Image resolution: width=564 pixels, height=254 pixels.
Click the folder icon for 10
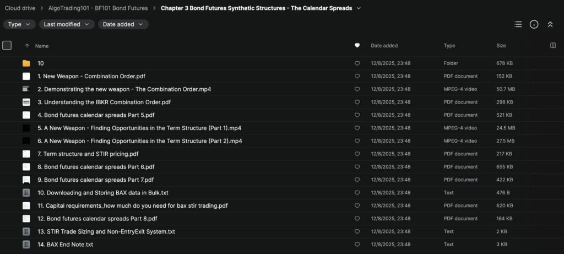click(x=26, y=63)
